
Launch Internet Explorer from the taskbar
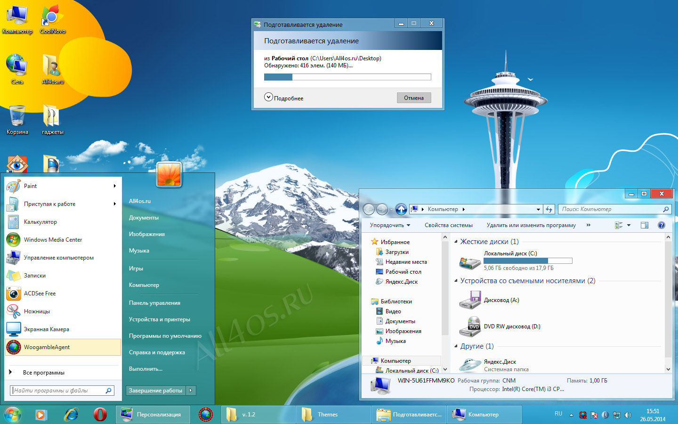click(71, 415)
